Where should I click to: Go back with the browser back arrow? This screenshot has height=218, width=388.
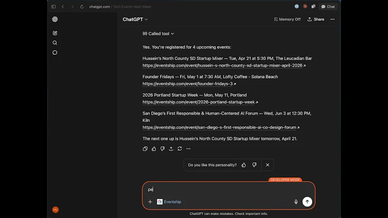(x=63, y=7)
